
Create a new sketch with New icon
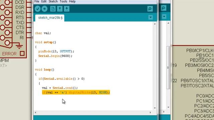coord(53,9)
